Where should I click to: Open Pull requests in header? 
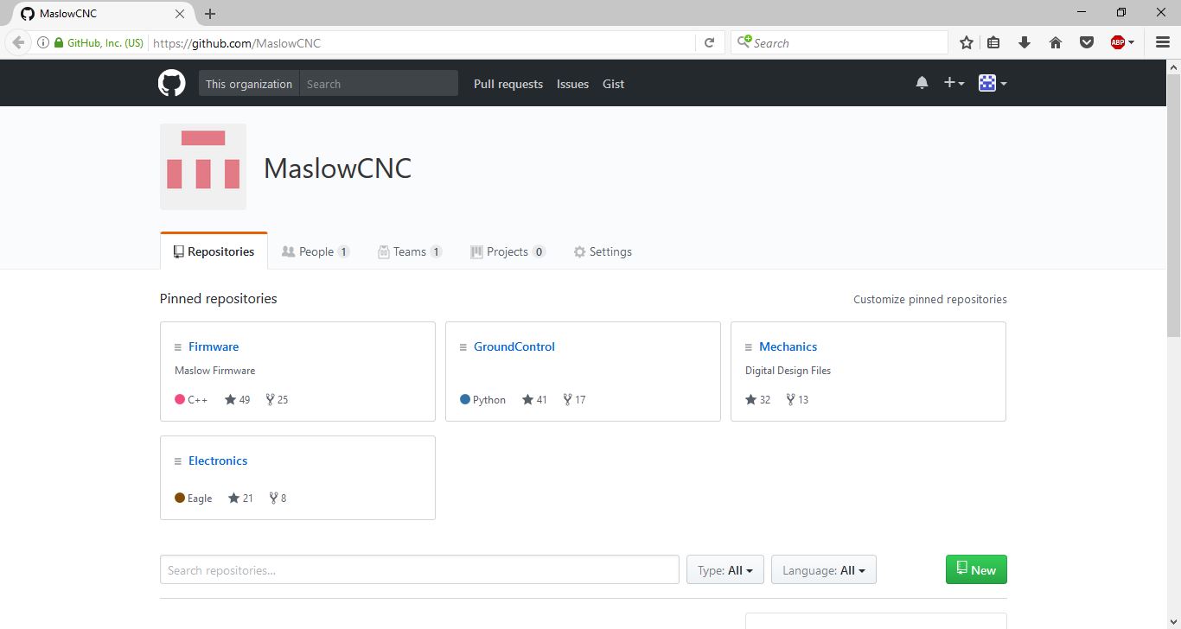(x=508, y=84)
